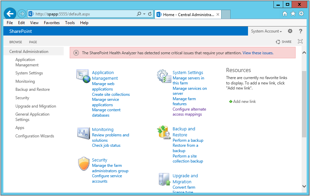Open Review problems and solutions link
The height and width of the screenshot is (196, 310).
pos(110,137)
